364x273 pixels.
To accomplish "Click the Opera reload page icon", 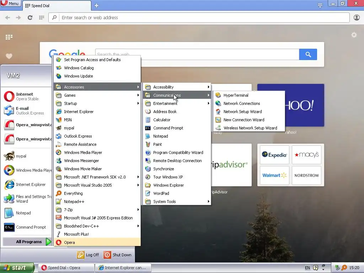I will pyautogui.click(x=30, y=18).
